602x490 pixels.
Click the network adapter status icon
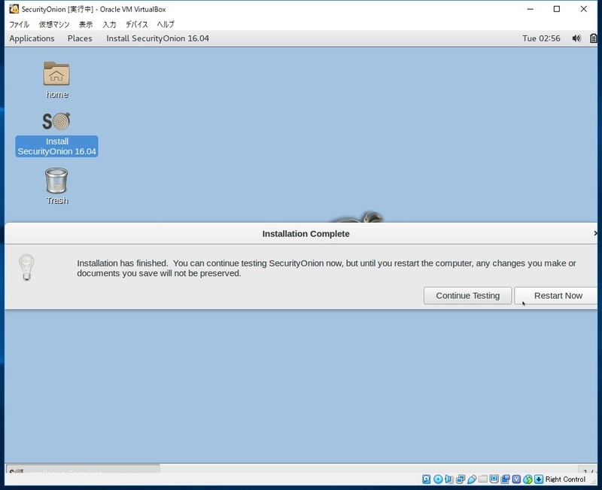pos(461,479)
